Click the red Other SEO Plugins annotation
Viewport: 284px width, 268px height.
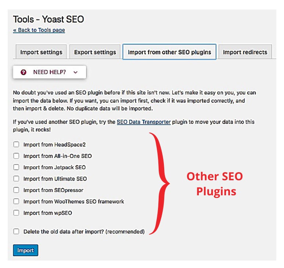coord(215,184)
